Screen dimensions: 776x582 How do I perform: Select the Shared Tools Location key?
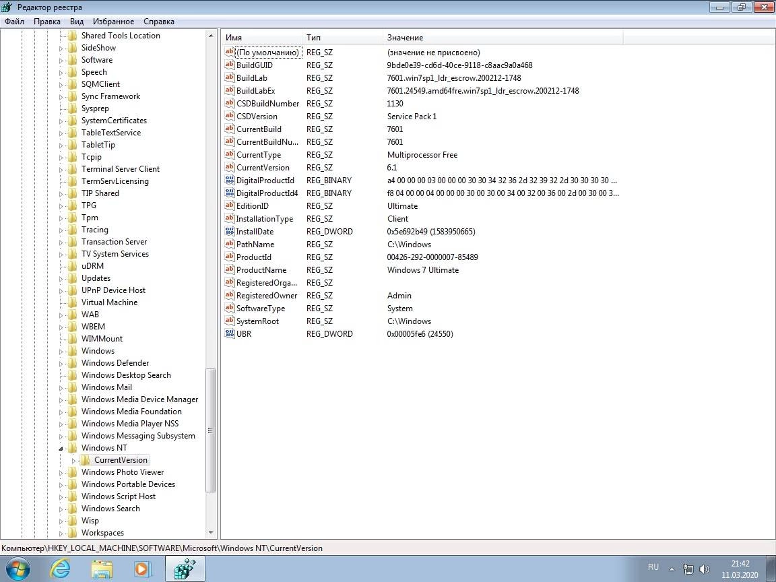pos(121,36)
